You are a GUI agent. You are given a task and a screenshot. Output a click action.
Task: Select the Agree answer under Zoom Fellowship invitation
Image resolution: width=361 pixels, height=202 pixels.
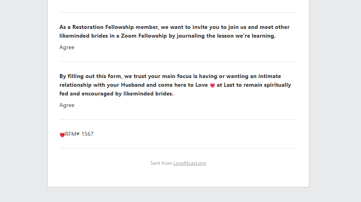(67, 47)
